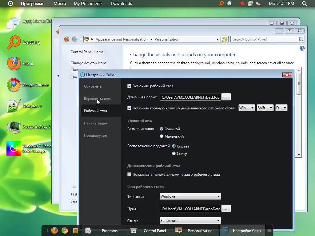Switch to 'Основные' settings tab
The image size is (315, 236).
[x=93, y=86]
